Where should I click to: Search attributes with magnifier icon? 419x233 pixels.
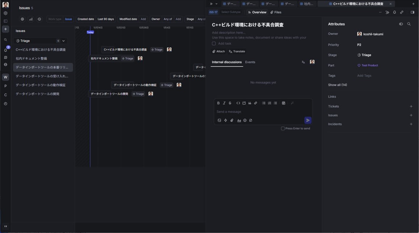(409, 24)
